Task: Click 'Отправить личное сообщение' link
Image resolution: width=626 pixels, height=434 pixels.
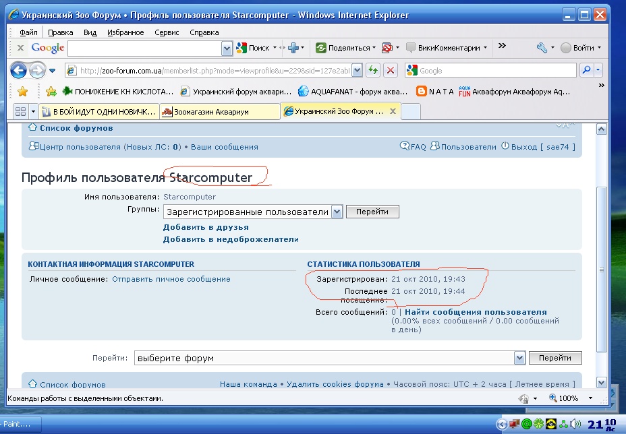Action: click(171, 279)
